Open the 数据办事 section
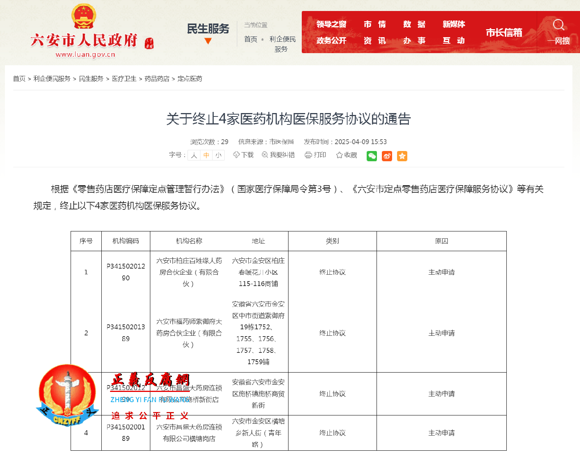The width and height of the screenshot is (580, 453). [x=414, y=32]
